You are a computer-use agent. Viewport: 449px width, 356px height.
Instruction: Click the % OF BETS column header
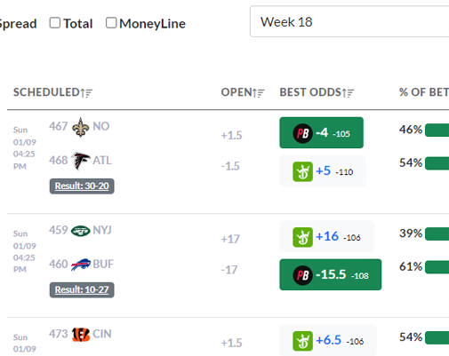424,92
